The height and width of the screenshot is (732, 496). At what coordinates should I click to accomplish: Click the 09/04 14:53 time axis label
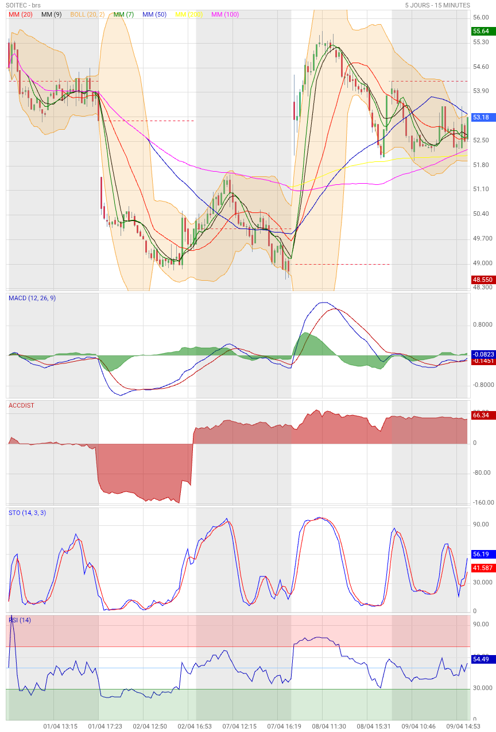[x=463, y=727]
